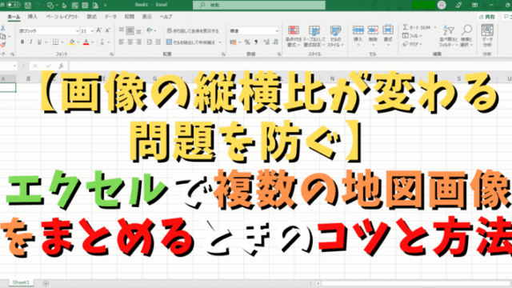Toggle Bold formatting
Viewport: 512px width, 288px height.
(x=22, y=42)
